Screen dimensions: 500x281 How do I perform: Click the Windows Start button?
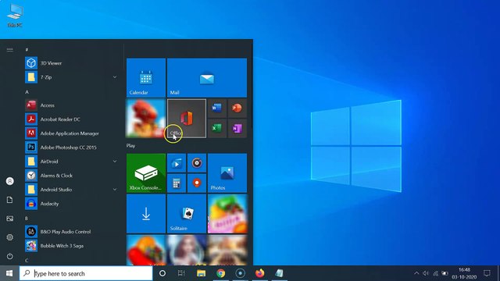tap(9, 273)
